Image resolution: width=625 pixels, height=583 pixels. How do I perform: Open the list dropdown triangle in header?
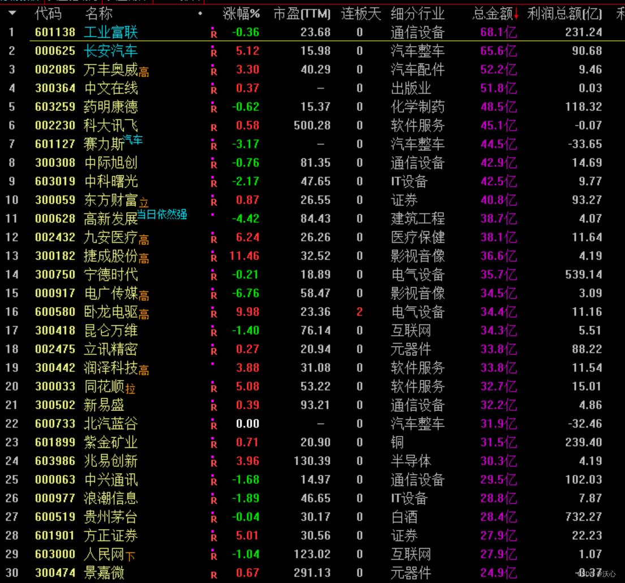click(x=12, y=13)
